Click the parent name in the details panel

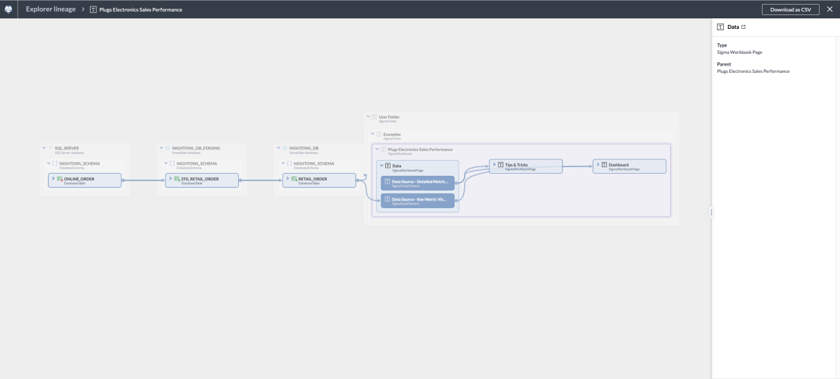753,71
